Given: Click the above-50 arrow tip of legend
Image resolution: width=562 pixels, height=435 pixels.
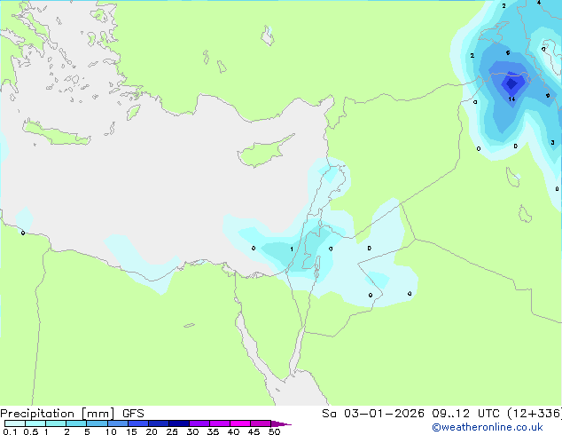Looking at the screenshot, I should [281, 423].
